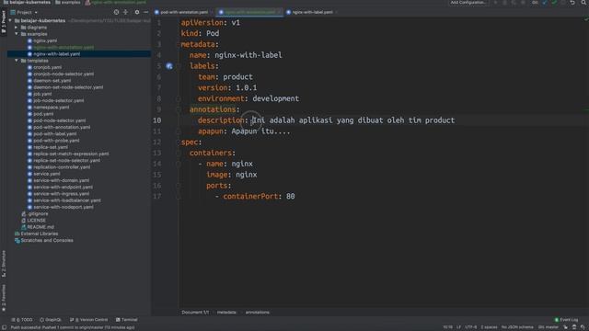Select nginx-with-label.yaml in project tree

pyautogui.click(x=56, y=54)
